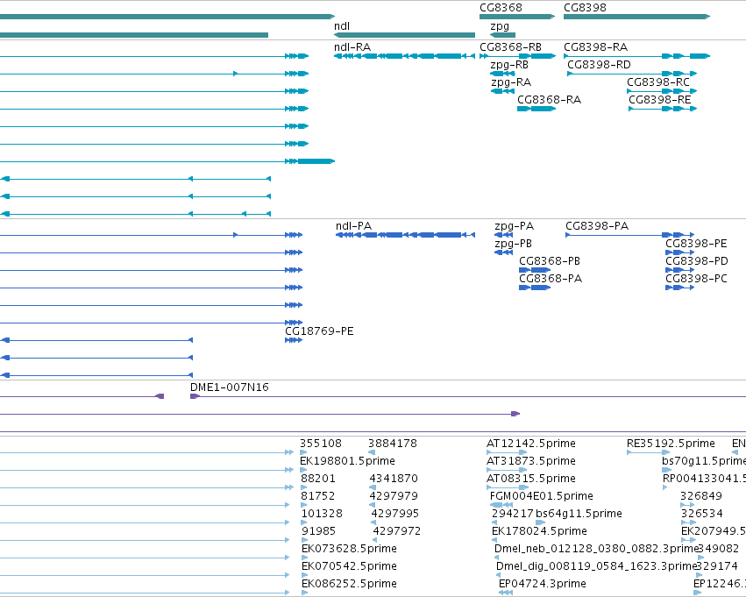
Task: Click EST feature 3884178
Action: 372,452
